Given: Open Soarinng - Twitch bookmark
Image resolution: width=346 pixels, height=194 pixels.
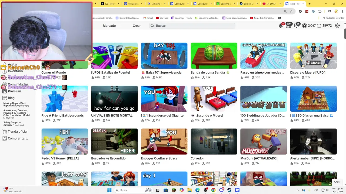Looking at the screenshot, I should point(181,18).
